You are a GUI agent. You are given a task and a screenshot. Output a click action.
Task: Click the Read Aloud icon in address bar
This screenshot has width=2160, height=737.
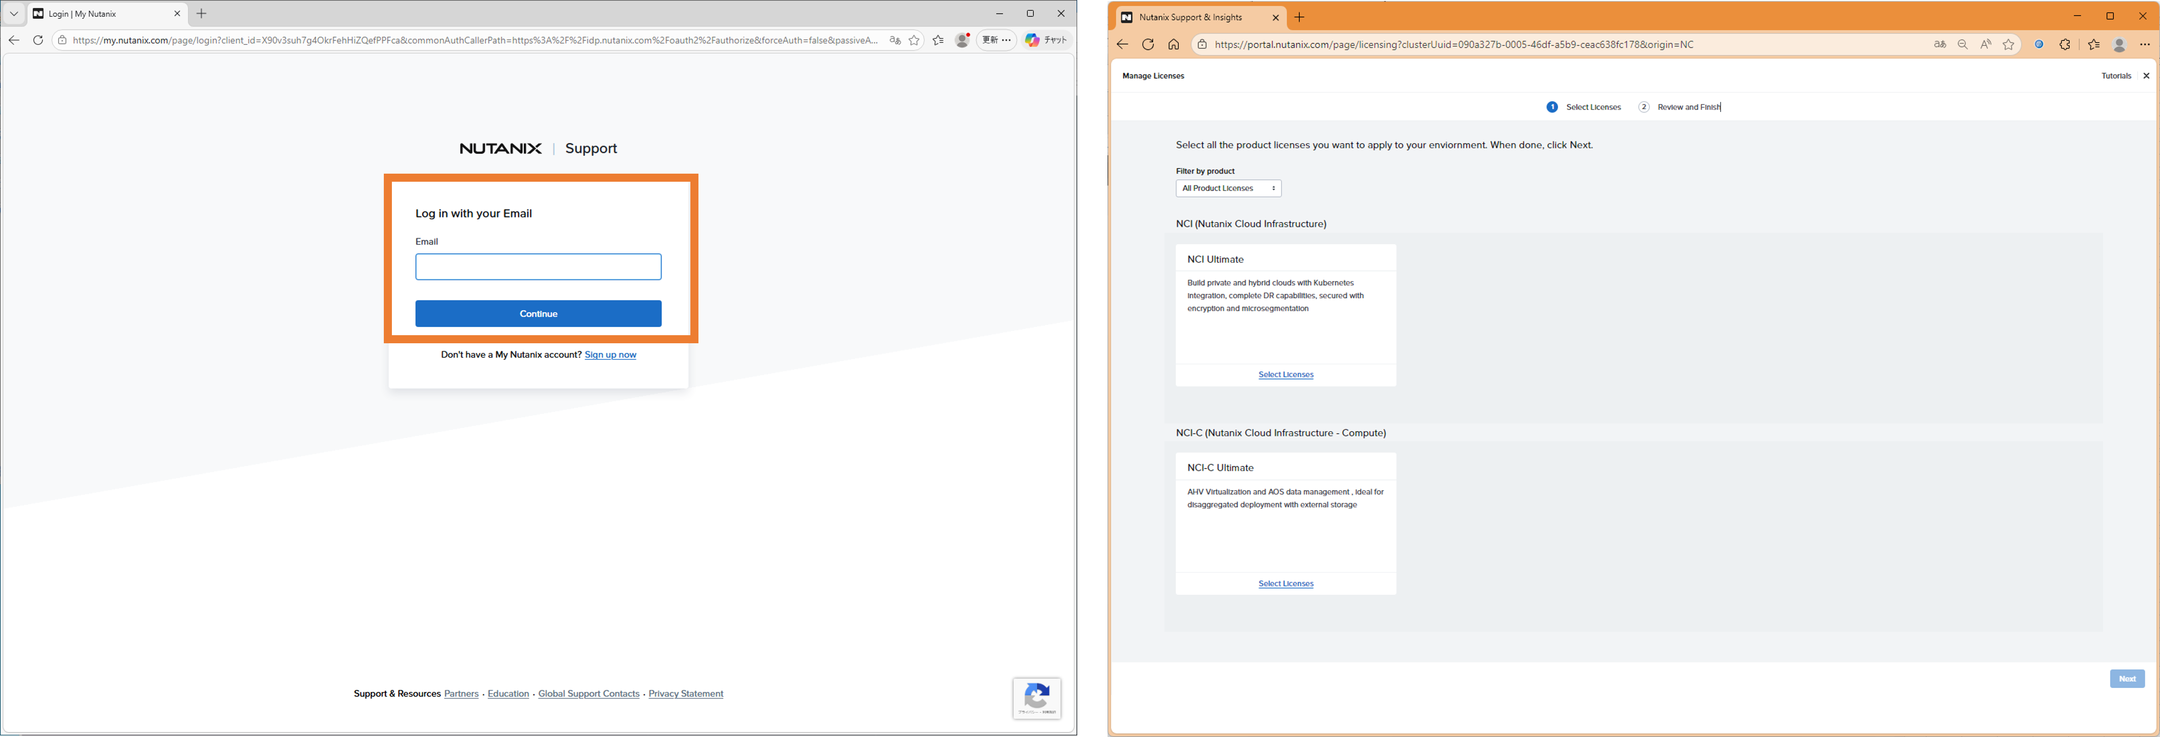coord(1985,44)
